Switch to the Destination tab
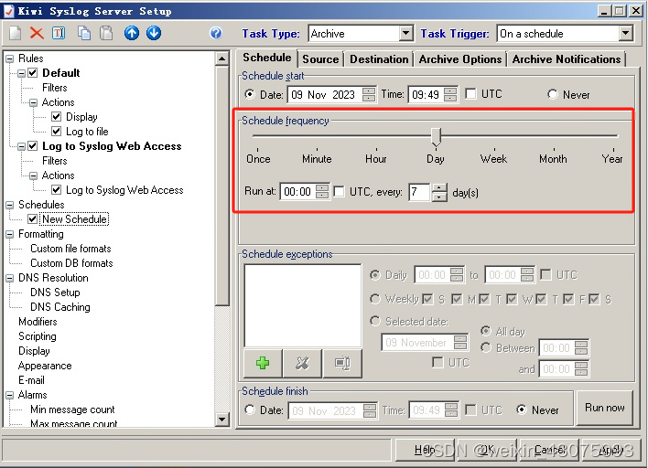 (379, 59)
